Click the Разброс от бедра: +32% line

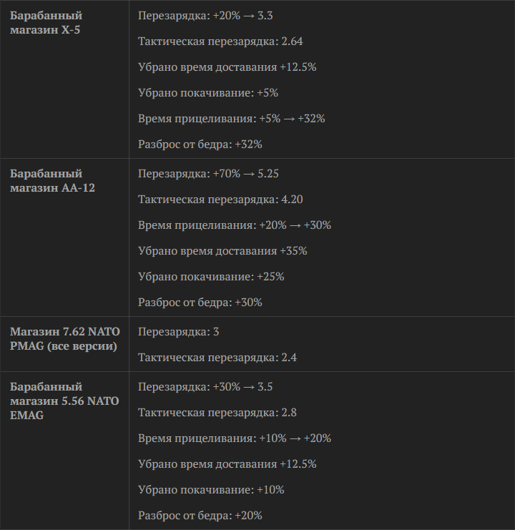coord(200,144)
